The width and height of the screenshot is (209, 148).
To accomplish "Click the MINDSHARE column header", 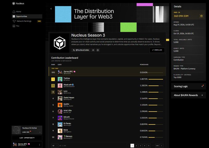I will [144, 65].
